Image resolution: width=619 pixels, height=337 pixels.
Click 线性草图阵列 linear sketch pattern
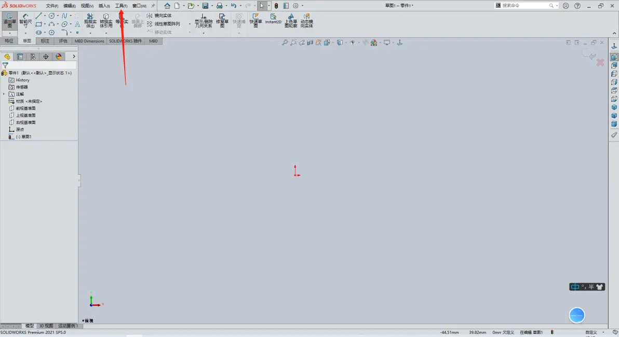pos(164,24)
